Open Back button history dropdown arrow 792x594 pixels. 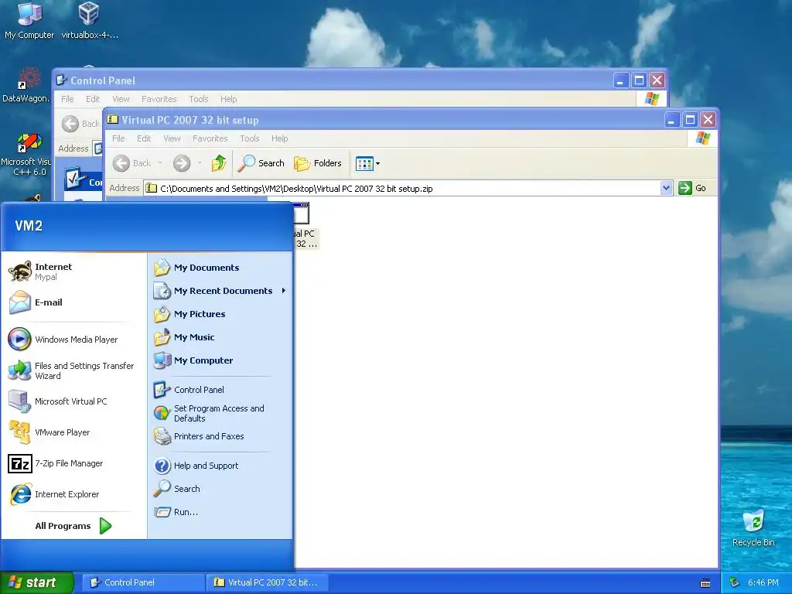click(x=160, y=163)
